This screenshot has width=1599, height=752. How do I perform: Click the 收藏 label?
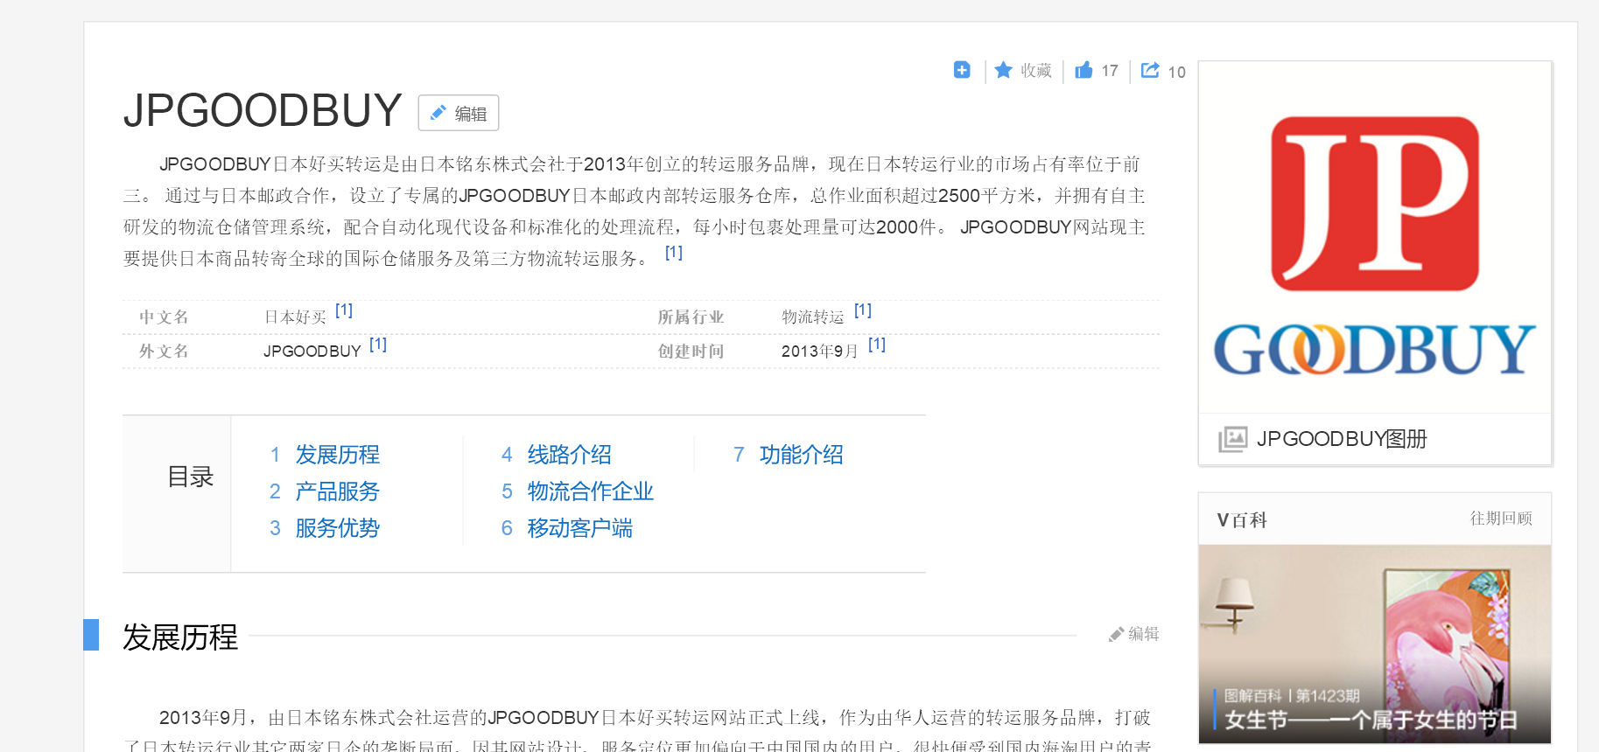[1036, 71]
